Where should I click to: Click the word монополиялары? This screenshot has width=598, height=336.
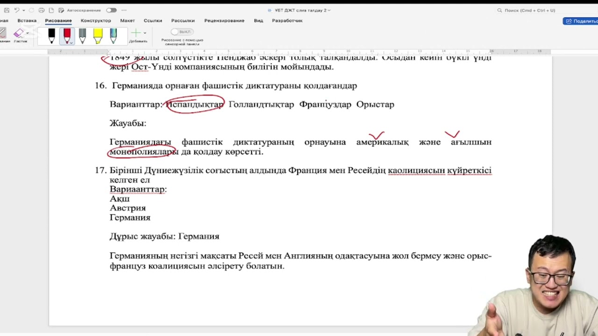143,152
